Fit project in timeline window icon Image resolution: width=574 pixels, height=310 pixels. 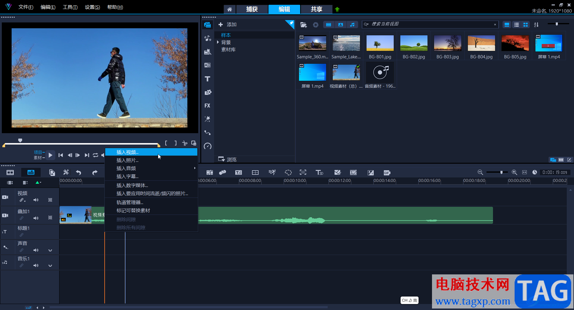(x=524, y=172)
